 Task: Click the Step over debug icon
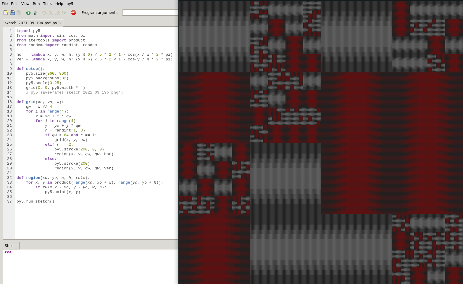click(44, 13)
